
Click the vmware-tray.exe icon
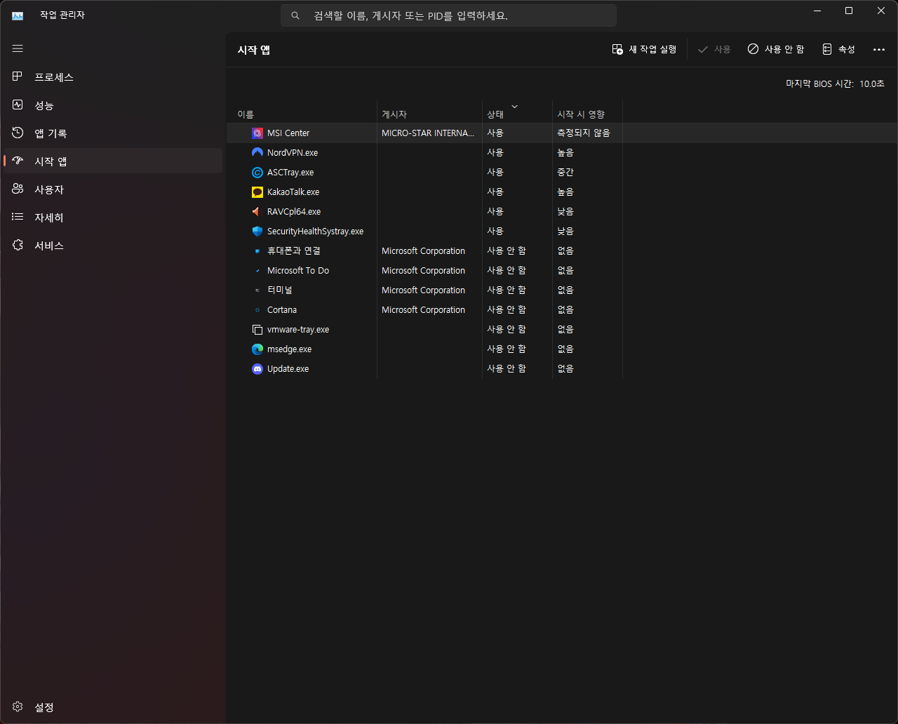tap(257, 329)
